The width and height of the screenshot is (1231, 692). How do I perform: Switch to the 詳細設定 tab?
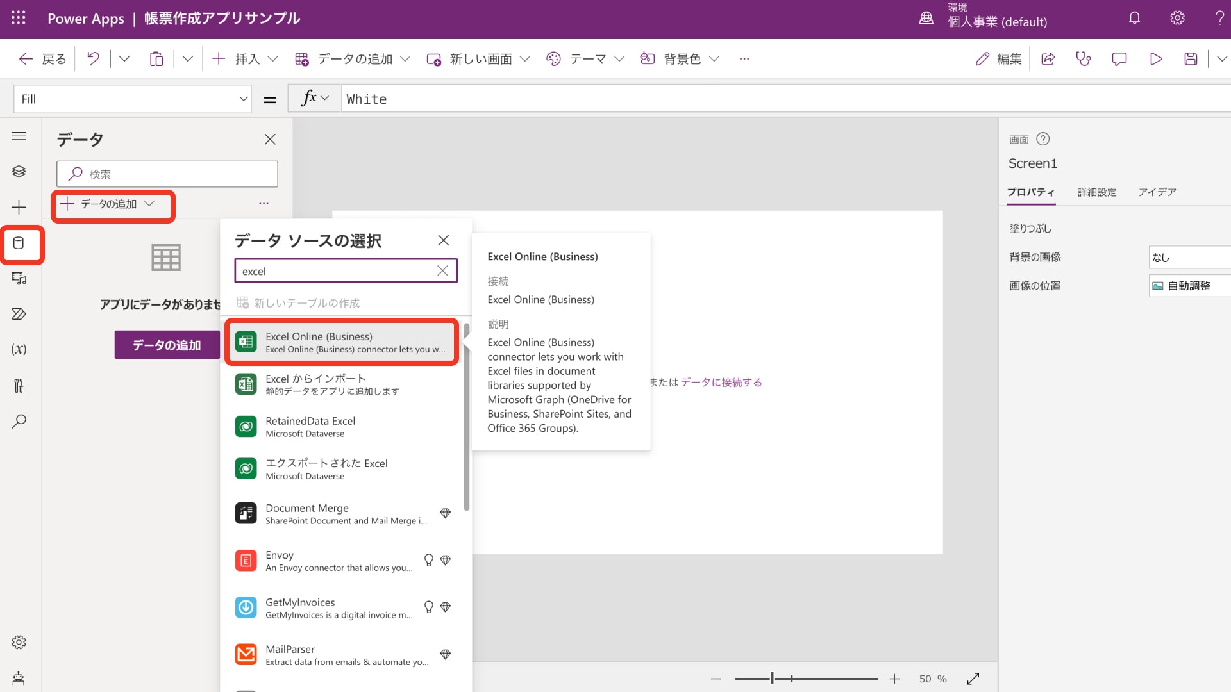[1096, 192]
